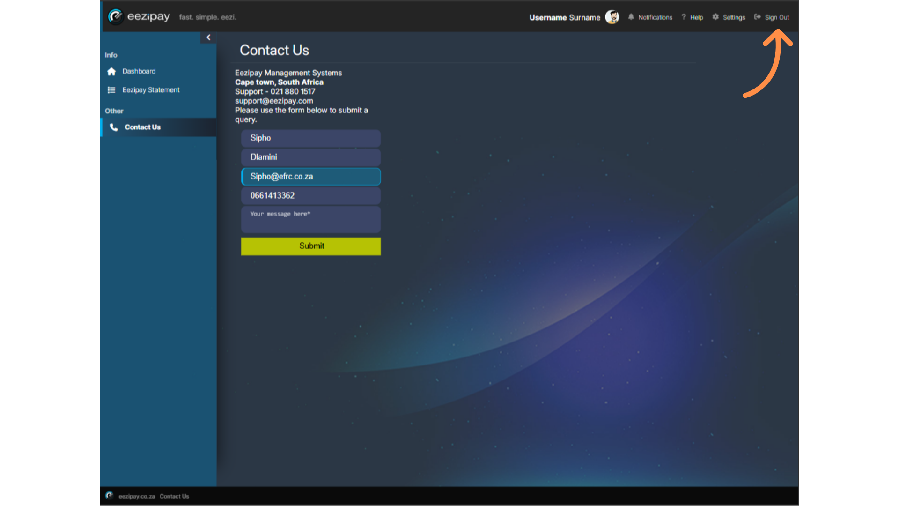Click the Contact Us page heading

[274, 50]
